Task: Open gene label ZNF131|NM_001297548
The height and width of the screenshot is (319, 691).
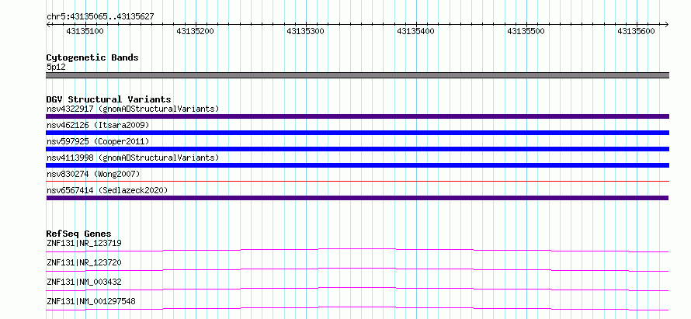Action: (x=91, y=301)
